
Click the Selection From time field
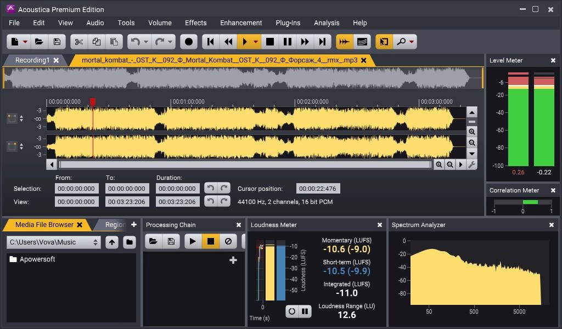click(x=76, y=189)
